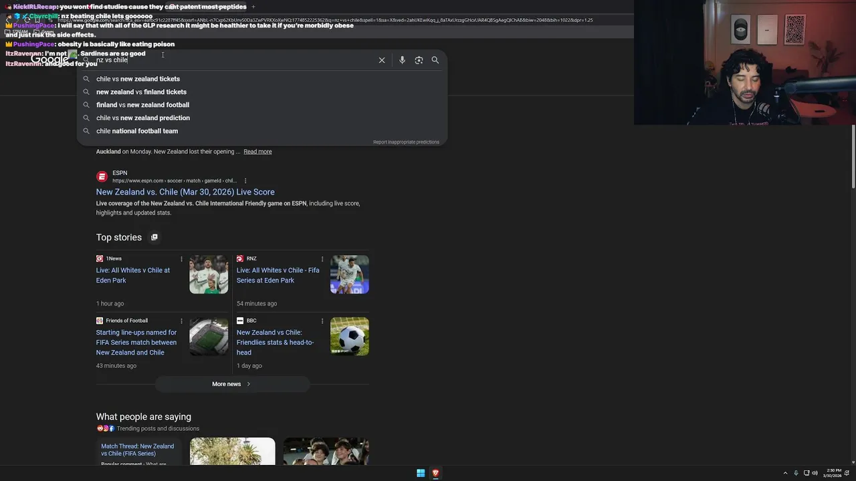Open Match Thread: New Zealand vs Chile post
Viewport: 856px width, 481px height.
coord(138,450)
